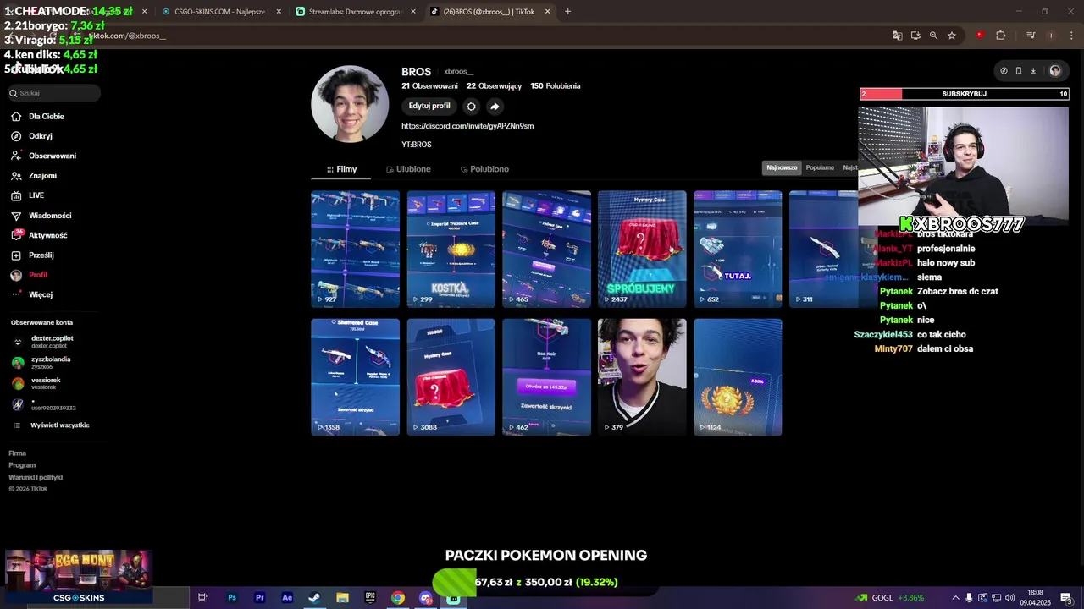Click Warunki i polityki footer link
The height and width of the screenshot is (609, 1084).
point(36,477)
